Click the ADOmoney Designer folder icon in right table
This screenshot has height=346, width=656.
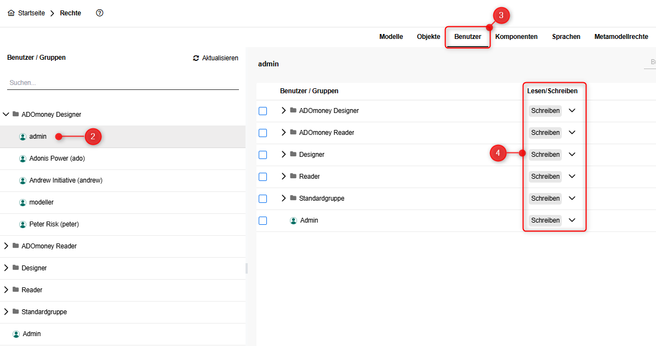point(293,110)
